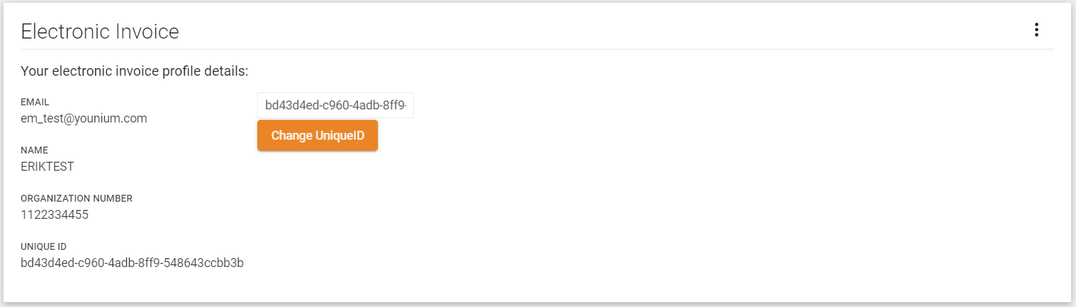Open the three-dot more options menu

pos(1036,30)
